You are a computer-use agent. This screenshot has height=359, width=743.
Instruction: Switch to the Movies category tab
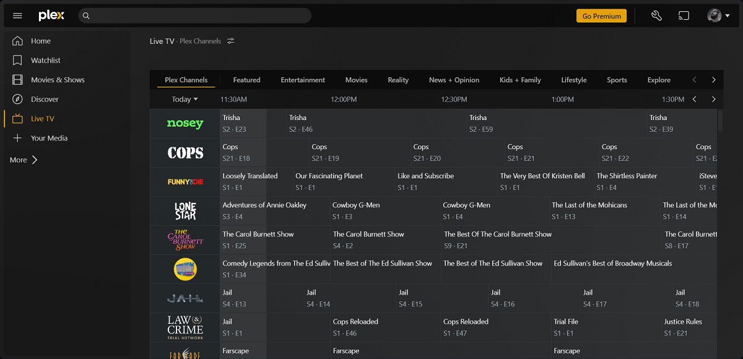pos(356,80)
